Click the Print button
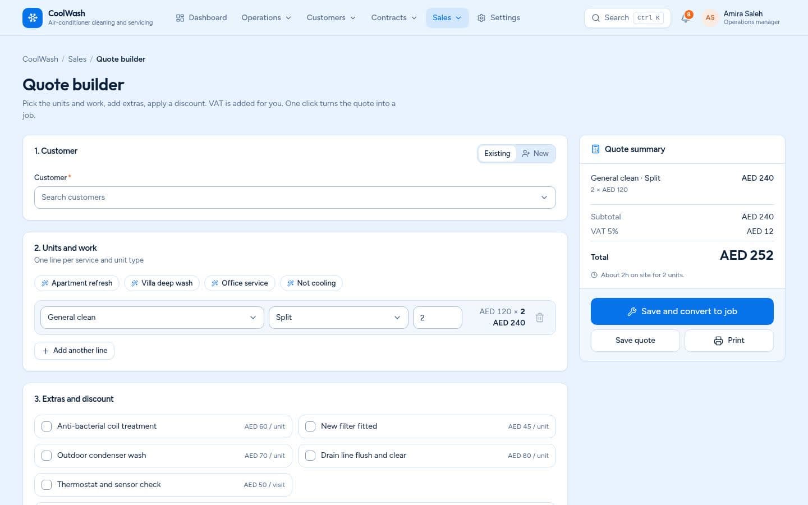This screenshot has height=505, width=808. pos(729,341)
